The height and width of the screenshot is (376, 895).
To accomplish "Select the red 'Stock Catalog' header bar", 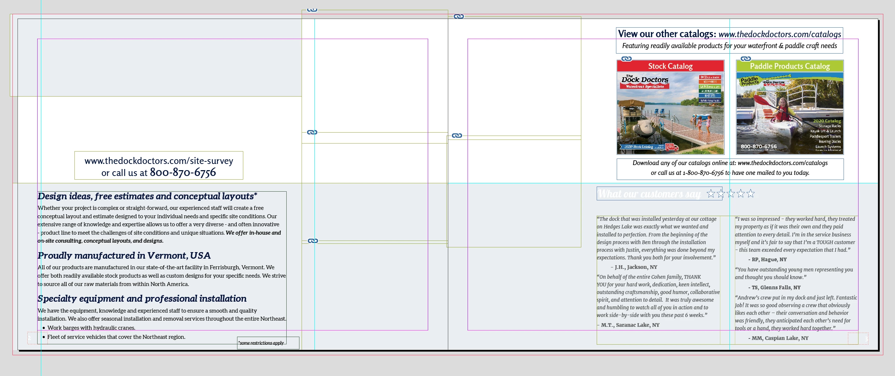I will click(x=670, y=66).
